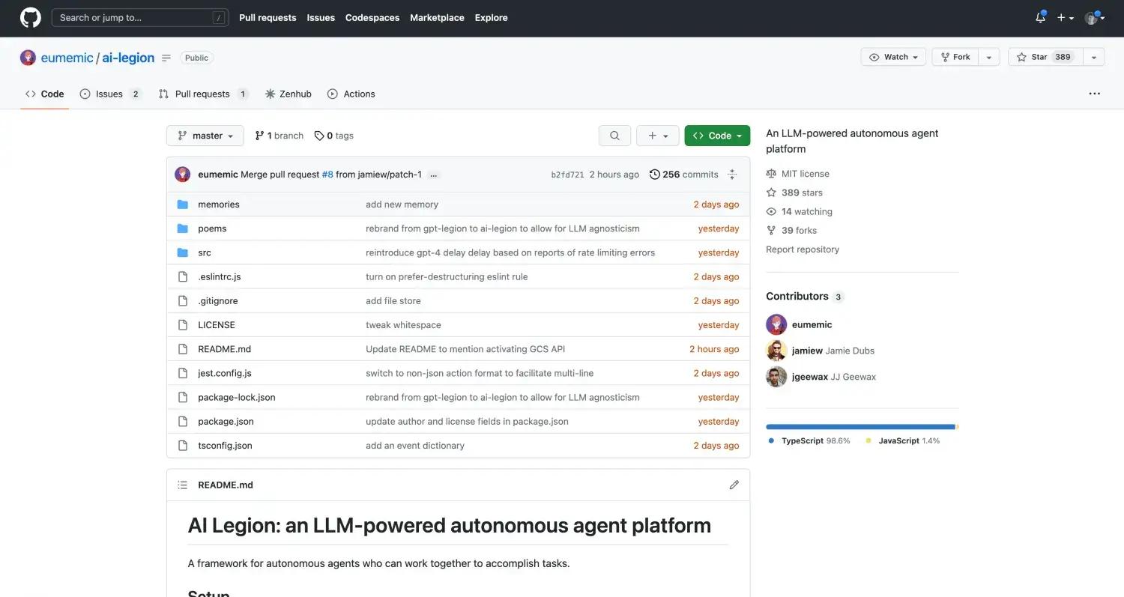
Task: Click the repository search magnifier button
Action: click(614, 136)
